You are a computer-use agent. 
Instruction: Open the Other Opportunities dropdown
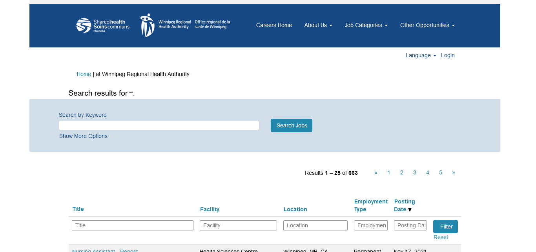pos(427,25)
